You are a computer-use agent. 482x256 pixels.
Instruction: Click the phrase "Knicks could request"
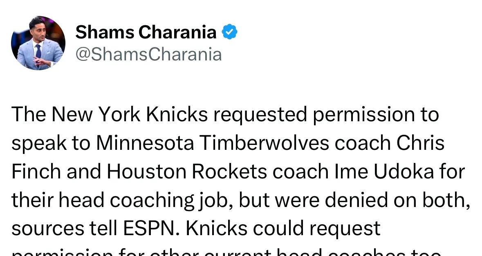[x=284, y=229]
